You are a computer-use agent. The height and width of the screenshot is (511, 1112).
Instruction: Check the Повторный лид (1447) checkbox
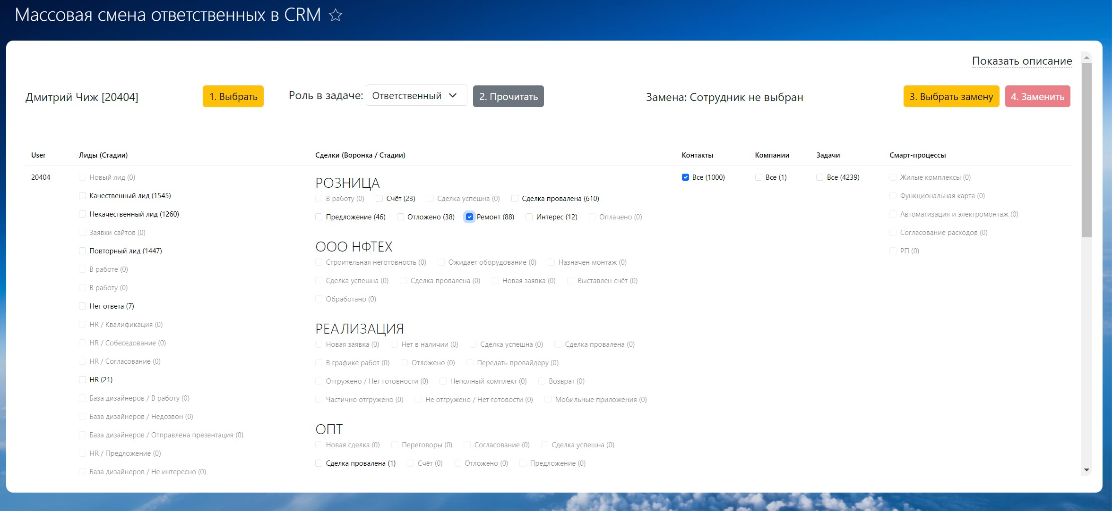tap(83, 251)
